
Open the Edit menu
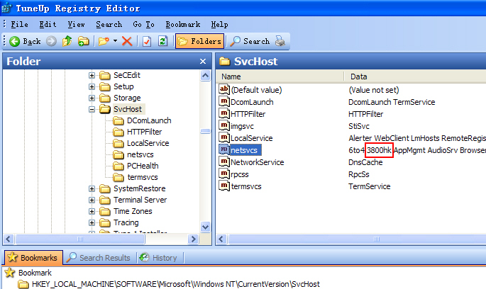click(48, 25)
